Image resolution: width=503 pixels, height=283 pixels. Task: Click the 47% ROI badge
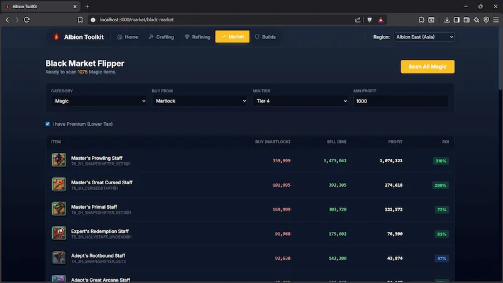tap(442, 258)
